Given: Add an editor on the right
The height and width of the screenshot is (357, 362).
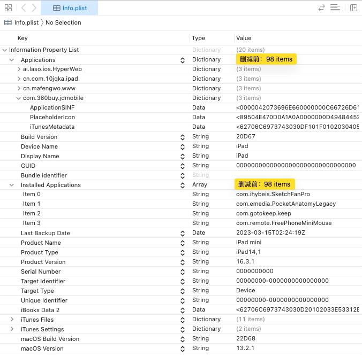Looking at the screenshot, I should point(353,8).
